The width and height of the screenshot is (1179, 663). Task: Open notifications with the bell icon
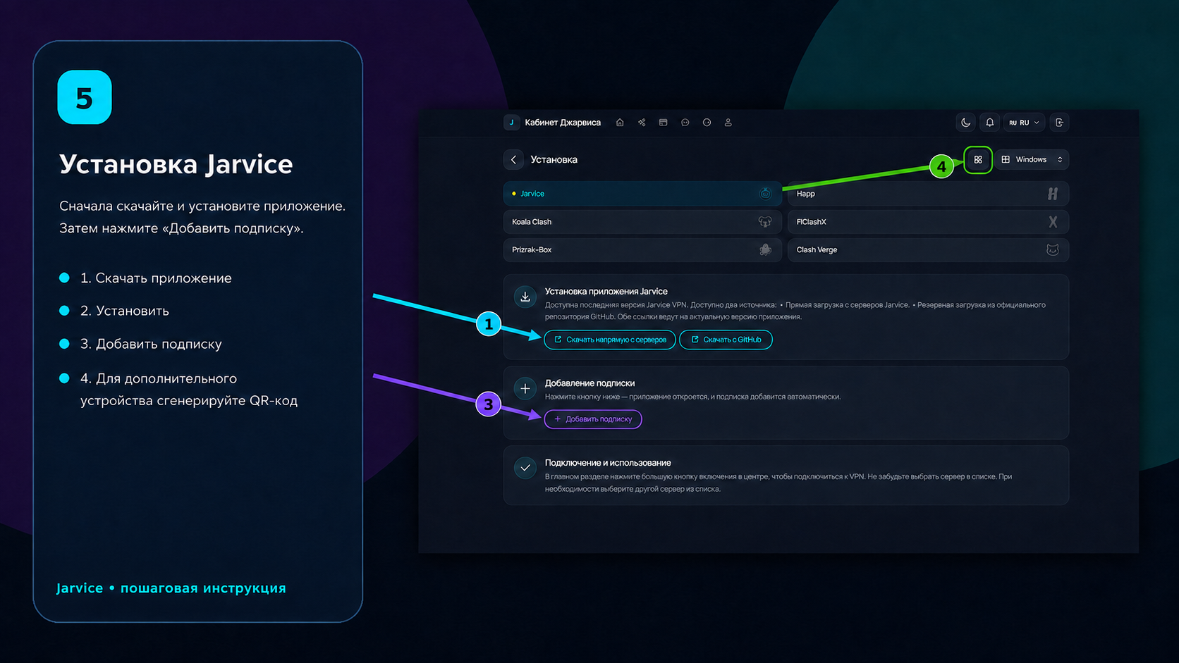(990, 123)
